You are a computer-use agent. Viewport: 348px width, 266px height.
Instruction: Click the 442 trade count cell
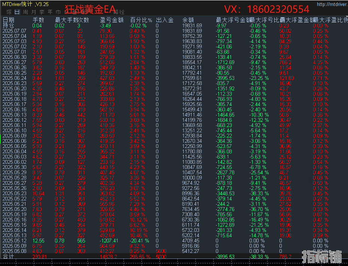click(x=81, y=115)
